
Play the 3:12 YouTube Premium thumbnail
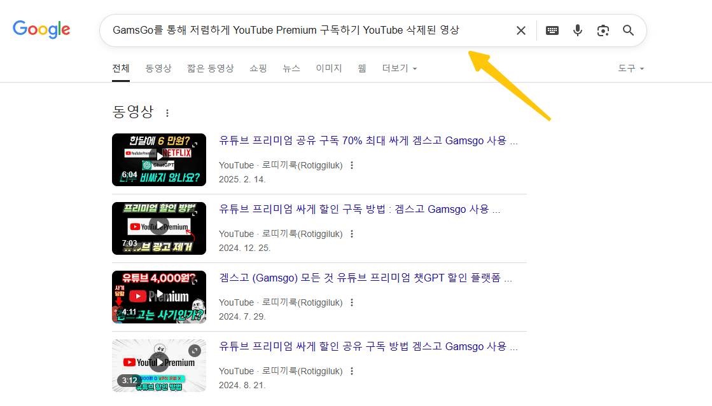click(159, 365)
